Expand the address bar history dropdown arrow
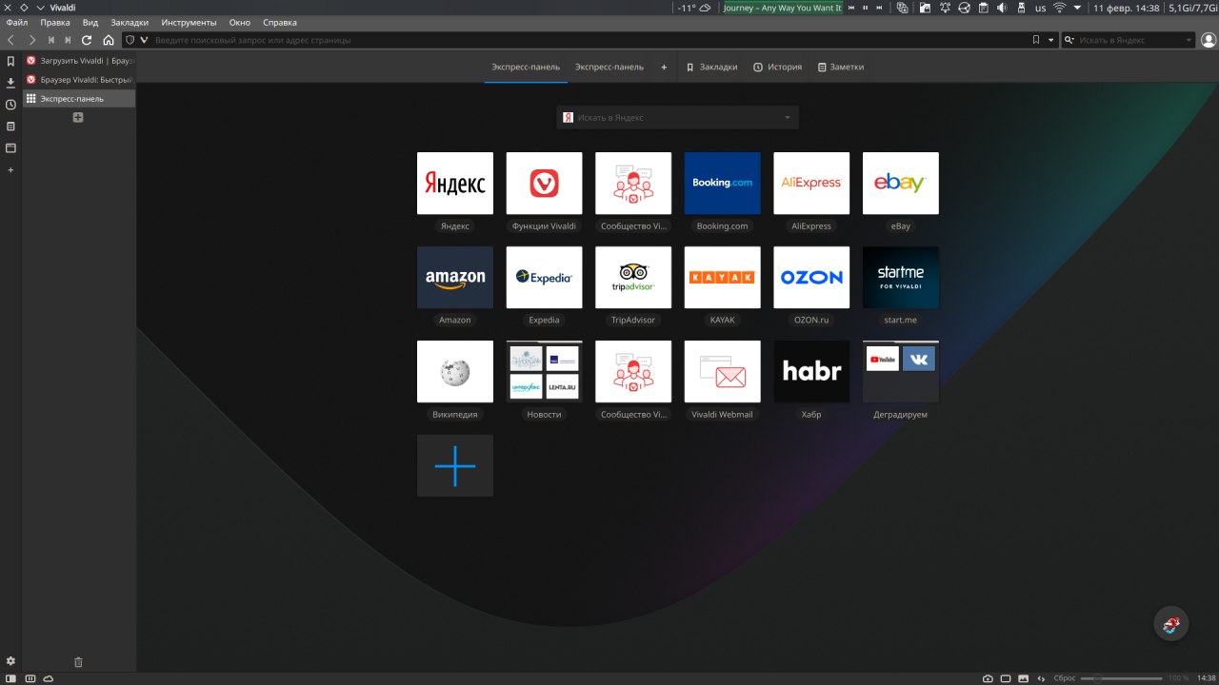Image resolution: width=1219 pixels, height=685 pixels. [x=1051, y=40]
